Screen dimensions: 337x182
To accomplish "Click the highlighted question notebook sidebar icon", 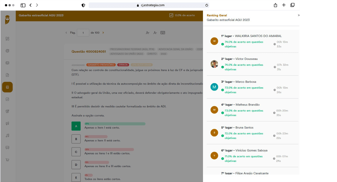I will tap(7, 87).
